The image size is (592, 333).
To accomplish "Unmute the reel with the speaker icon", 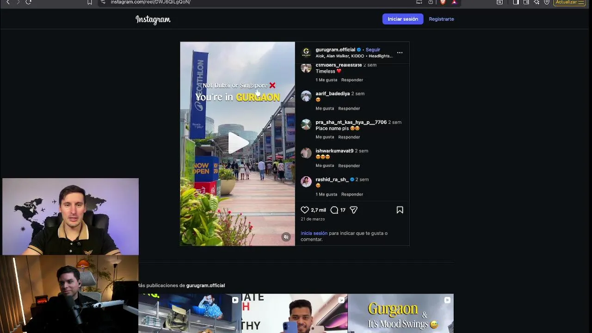I will coord(286,237).
